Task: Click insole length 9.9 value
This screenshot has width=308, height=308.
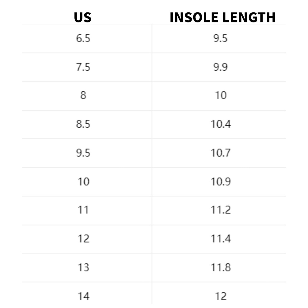Action: point(220,67)
